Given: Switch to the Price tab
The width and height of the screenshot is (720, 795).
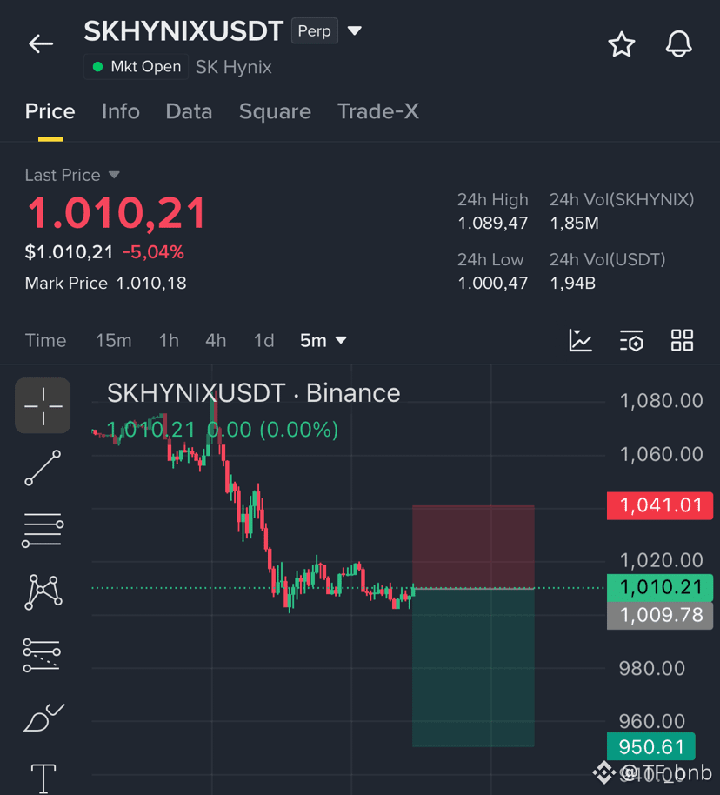Looking at the screenshot, I should click(x=50, y=111).
